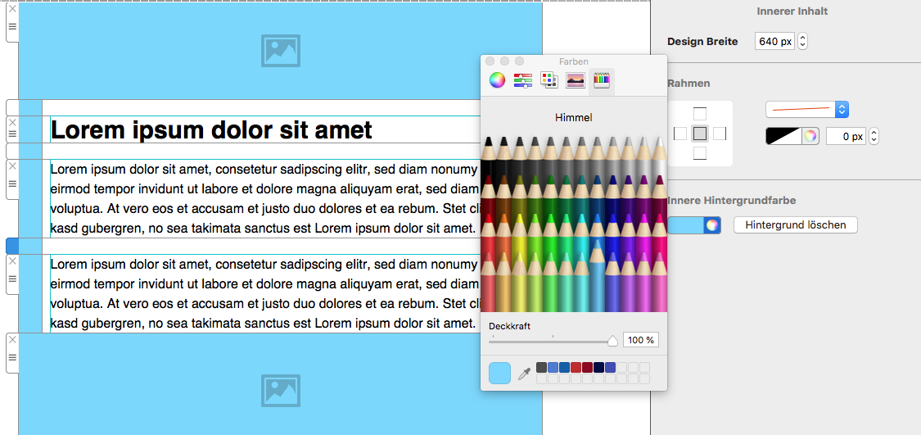Adjust the Design Breite stepper arrows
This screenshot has width=921, height=435.
(x=802, y=41)
